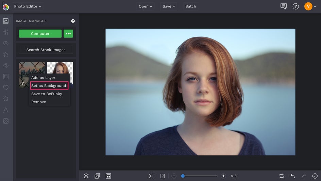Click the Fit to Screen icon
Screen dimensions: 321x181
(x=151, y=176)
